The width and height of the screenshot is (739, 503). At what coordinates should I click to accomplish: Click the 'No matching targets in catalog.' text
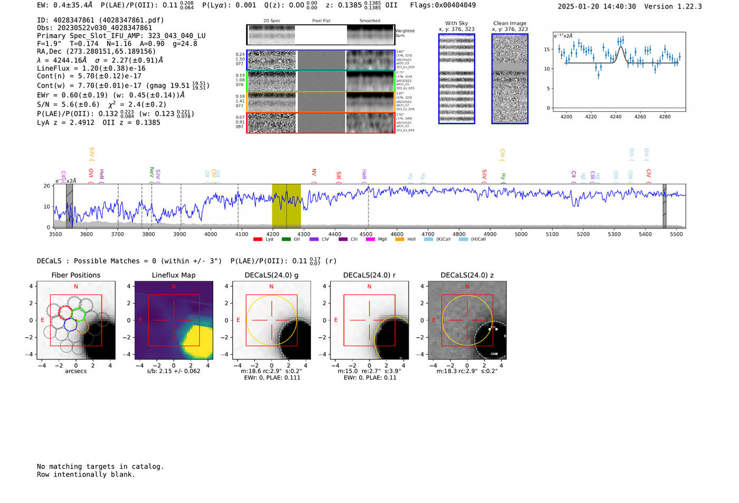100,467
